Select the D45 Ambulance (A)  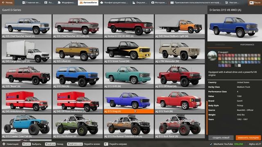click(27, 101)
